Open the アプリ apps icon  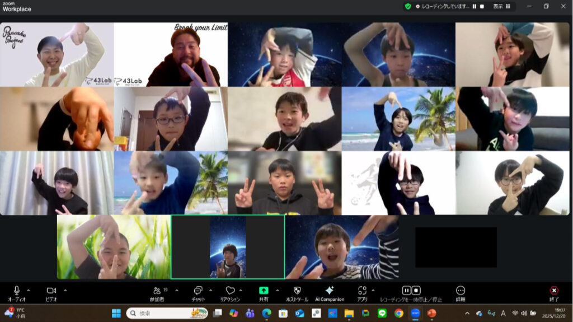click(362, 291)
